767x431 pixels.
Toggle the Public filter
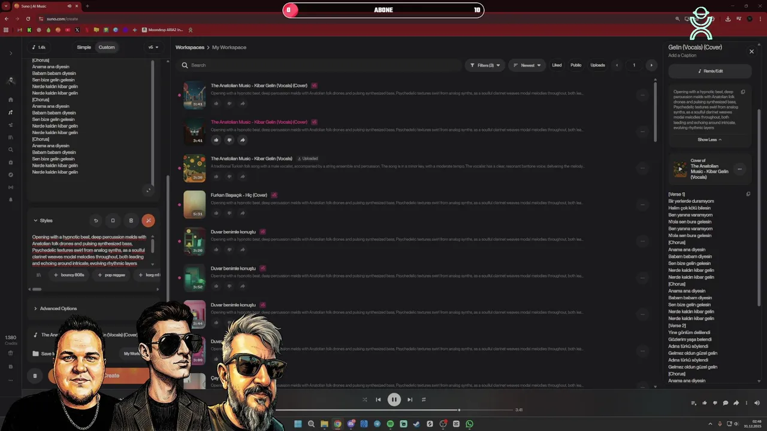[576, 65]
